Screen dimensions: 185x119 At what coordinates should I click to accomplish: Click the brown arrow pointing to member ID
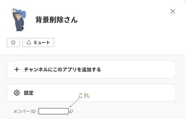(75, 103)
